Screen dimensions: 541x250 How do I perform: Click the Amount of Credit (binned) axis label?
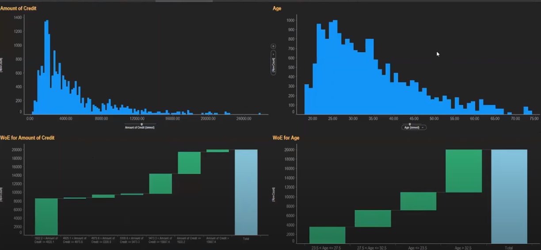point(140,127)
